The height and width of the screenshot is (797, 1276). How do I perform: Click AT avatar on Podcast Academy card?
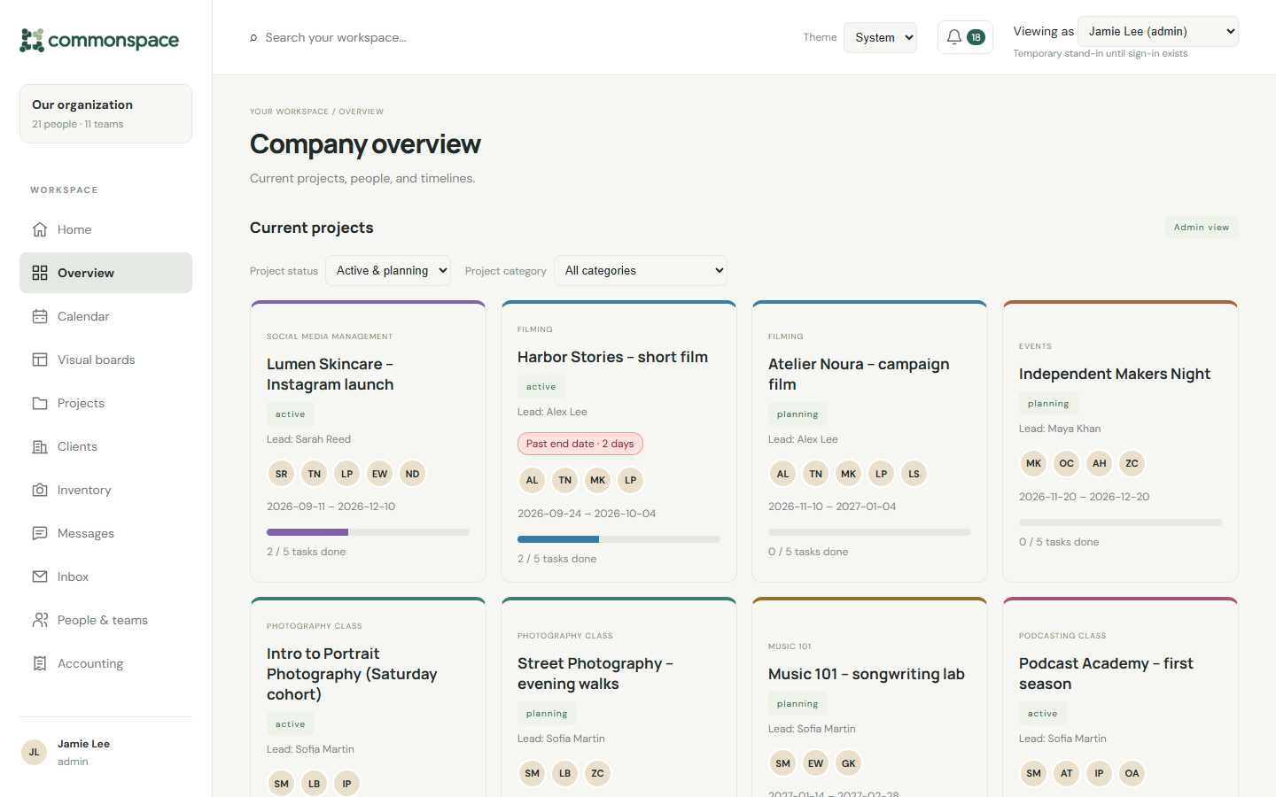[1066, 773]
